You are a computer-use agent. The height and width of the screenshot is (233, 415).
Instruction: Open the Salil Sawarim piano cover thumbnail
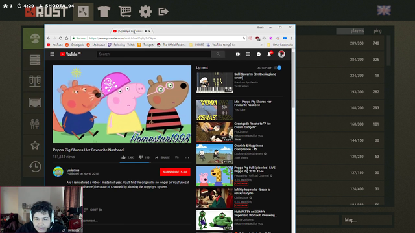pos(215,83)
